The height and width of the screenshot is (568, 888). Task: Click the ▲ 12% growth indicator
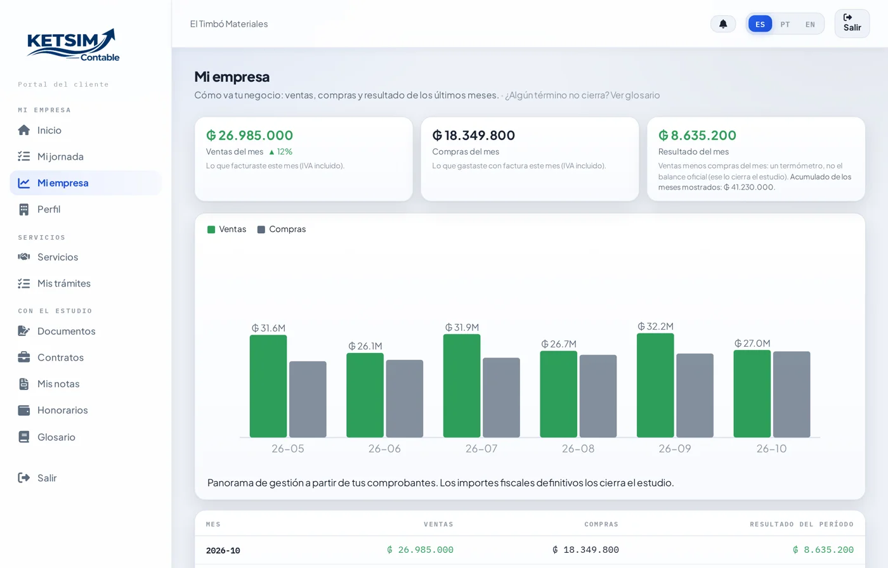click(x=280, y=152)
